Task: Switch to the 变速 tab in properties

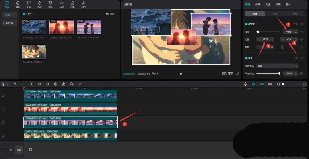Action: pyautogui.click(x=268, y=5)
